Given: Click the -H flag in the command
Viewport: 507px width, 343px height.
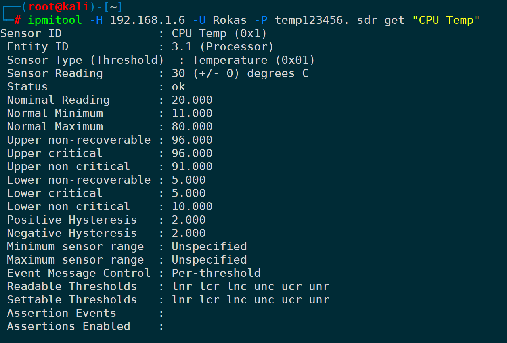Looking at the screenshot, I should pyautogui.click(x=96, y=20).
